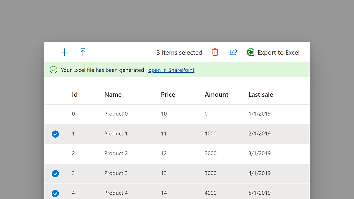Uncheck the Product 3 row checkbox
This screenshot has width=354, height=199.
tap(55, 174)
